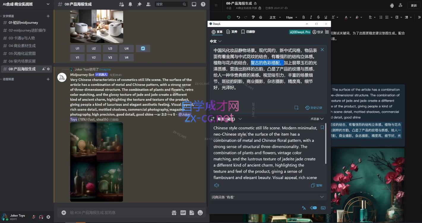Click the plus attach button in message bar
This screenshot has height=223, width=422.
coord(64,213)
